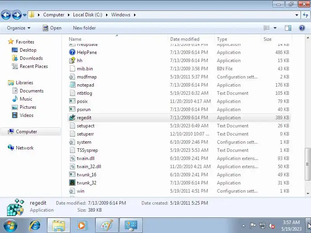Click the scrollbar down arrow

[308, 193]
